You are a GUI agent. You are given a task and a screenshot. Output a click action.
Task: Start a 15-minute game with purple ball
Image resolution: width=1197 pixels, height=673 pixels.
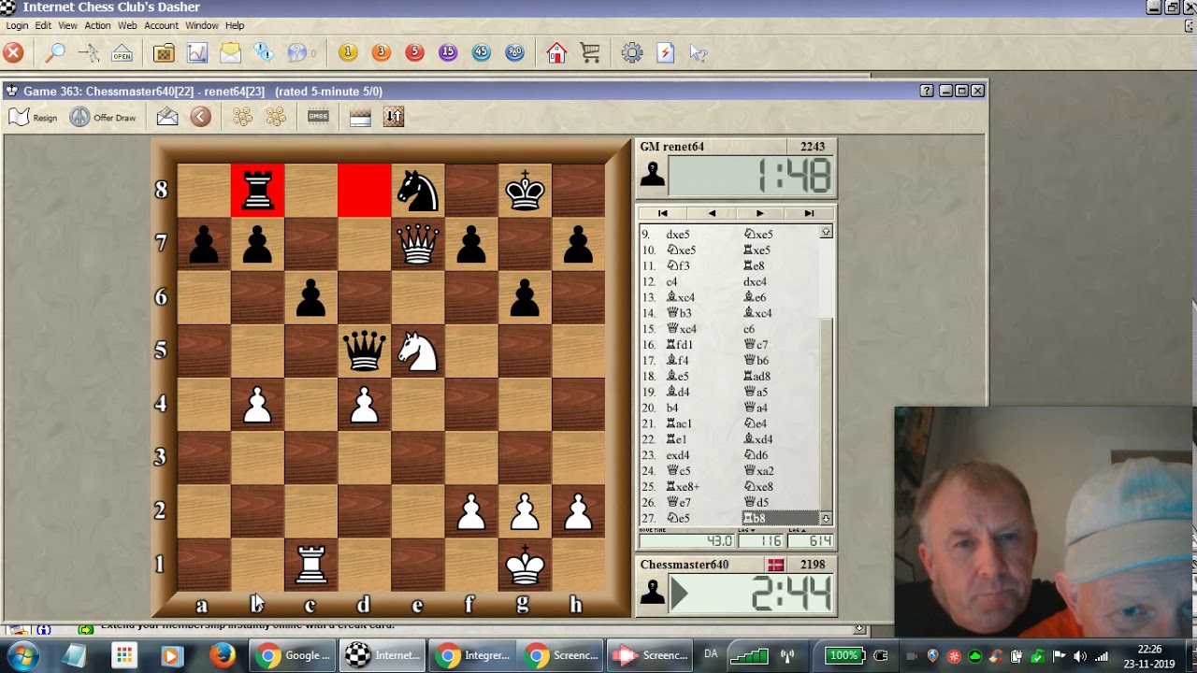[448, 53]
